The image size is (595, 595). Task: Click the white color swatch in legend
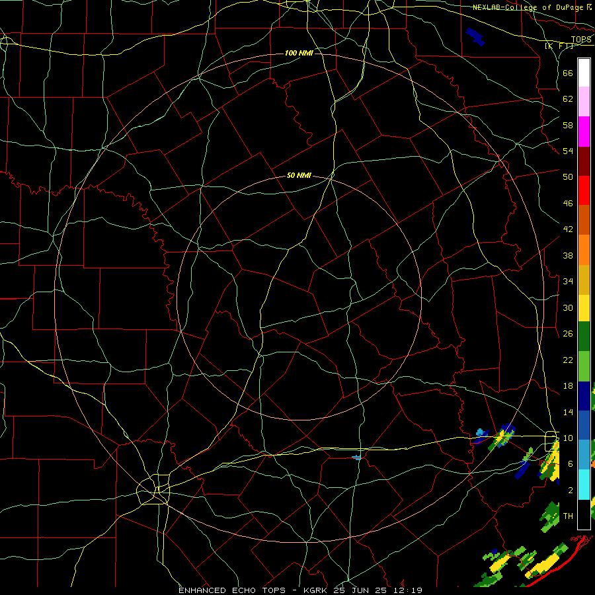click(x=584, y=73)
